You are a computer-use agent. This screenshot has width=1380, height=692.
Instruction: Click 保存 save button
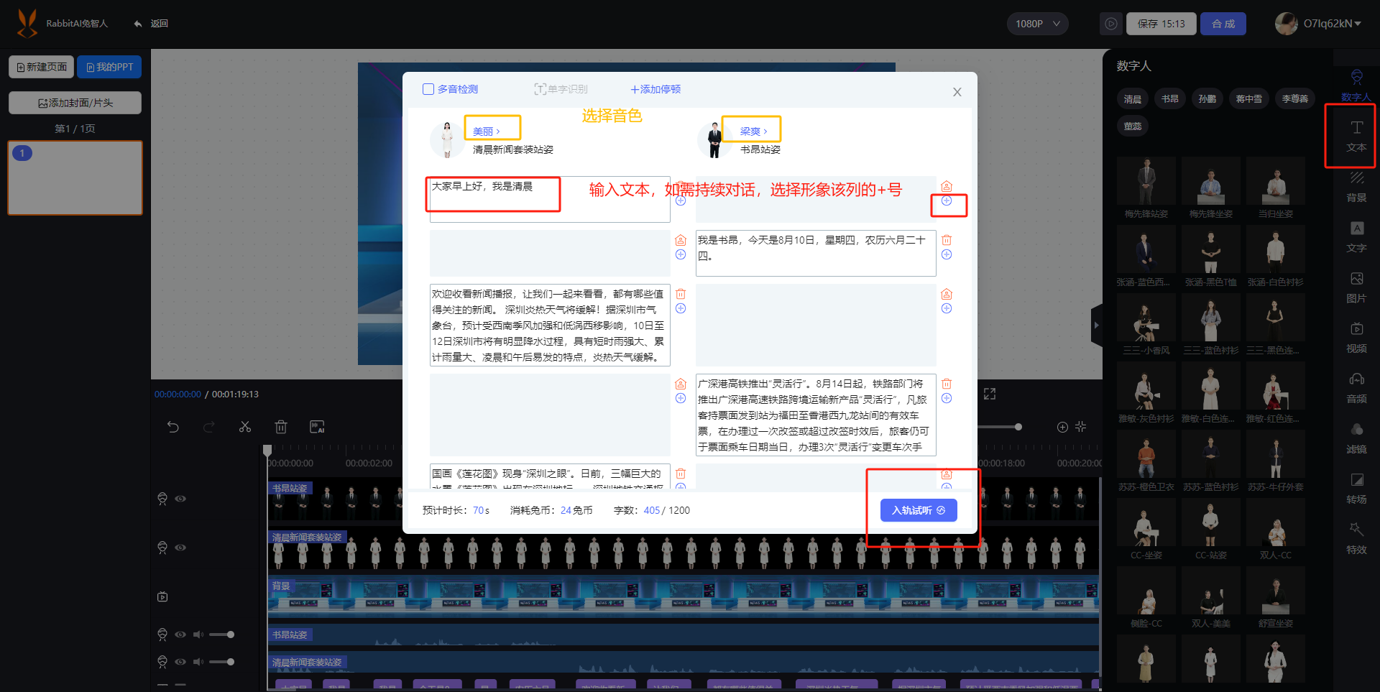(1161, 24)
